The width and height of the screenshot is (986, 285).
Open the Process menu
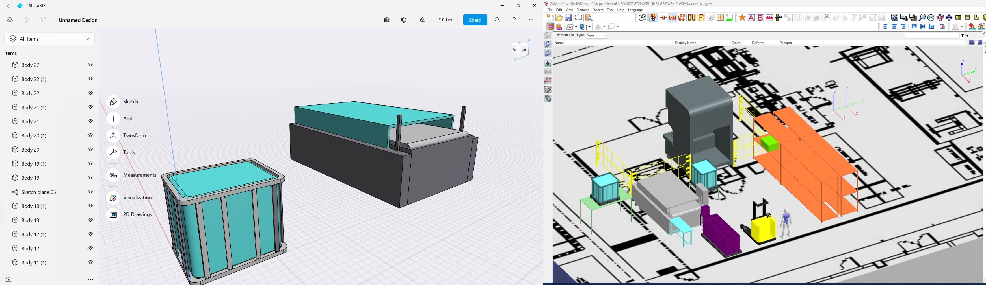pyautogui.click(x=598, y=10)
